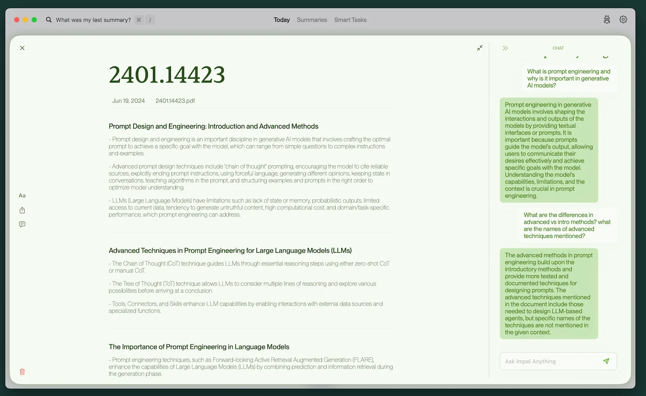The height and width of the screenshot is (396, 646).
Task: Delete summary with red trash icon
Action: tap(22, 372)
